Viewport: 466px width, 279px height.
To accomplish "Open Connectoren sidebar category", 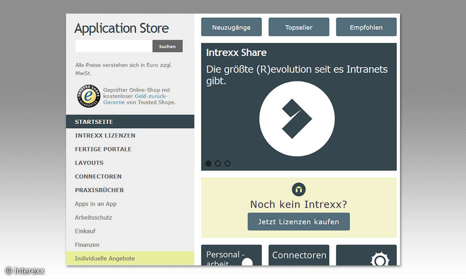I will click(x=130, y=176).
